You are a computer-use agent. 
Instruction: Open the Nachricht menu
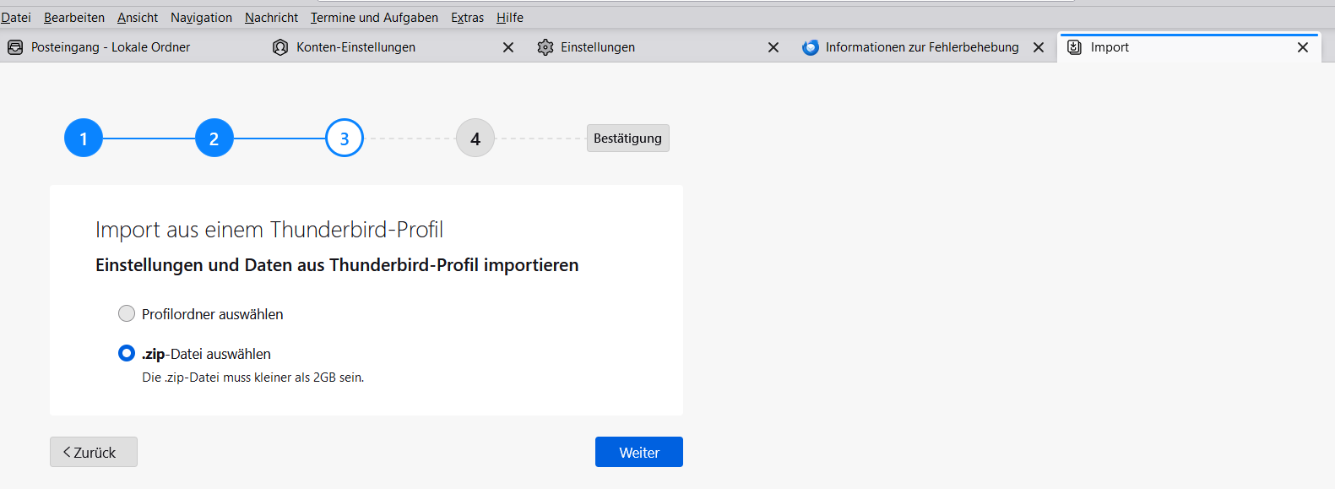click(271, 17)
